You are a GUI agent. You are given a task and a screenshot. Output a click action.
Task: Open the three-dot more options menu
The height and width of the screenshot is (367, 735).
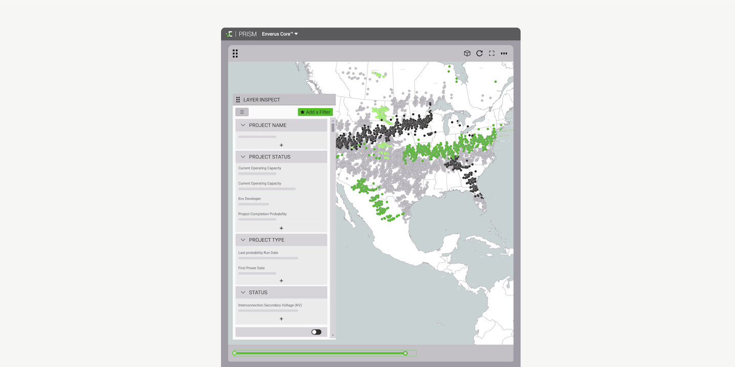[504, 54]
